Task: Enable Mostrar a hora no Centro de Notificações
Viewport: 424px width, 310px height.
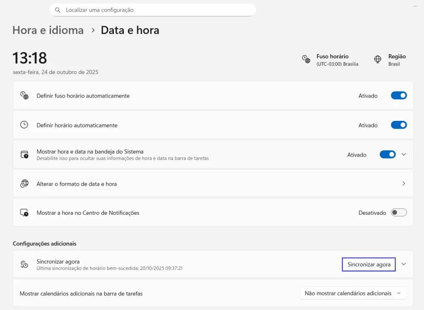Action: [399, 213]
